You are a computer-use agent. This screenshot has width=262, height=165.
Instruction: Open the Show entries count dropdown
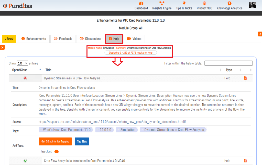pos(23,63)
